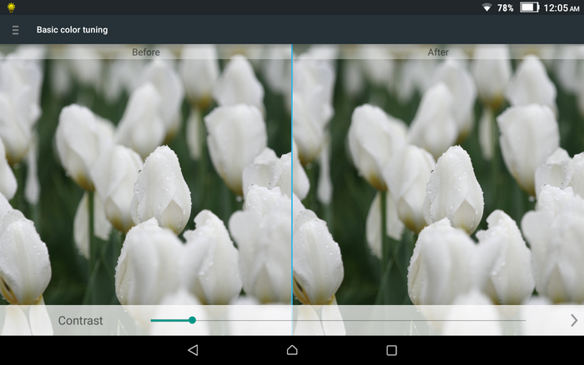Click the Basic color tuning title
The width and height of the screenshot is (584, 365).
tap(72, 30)
